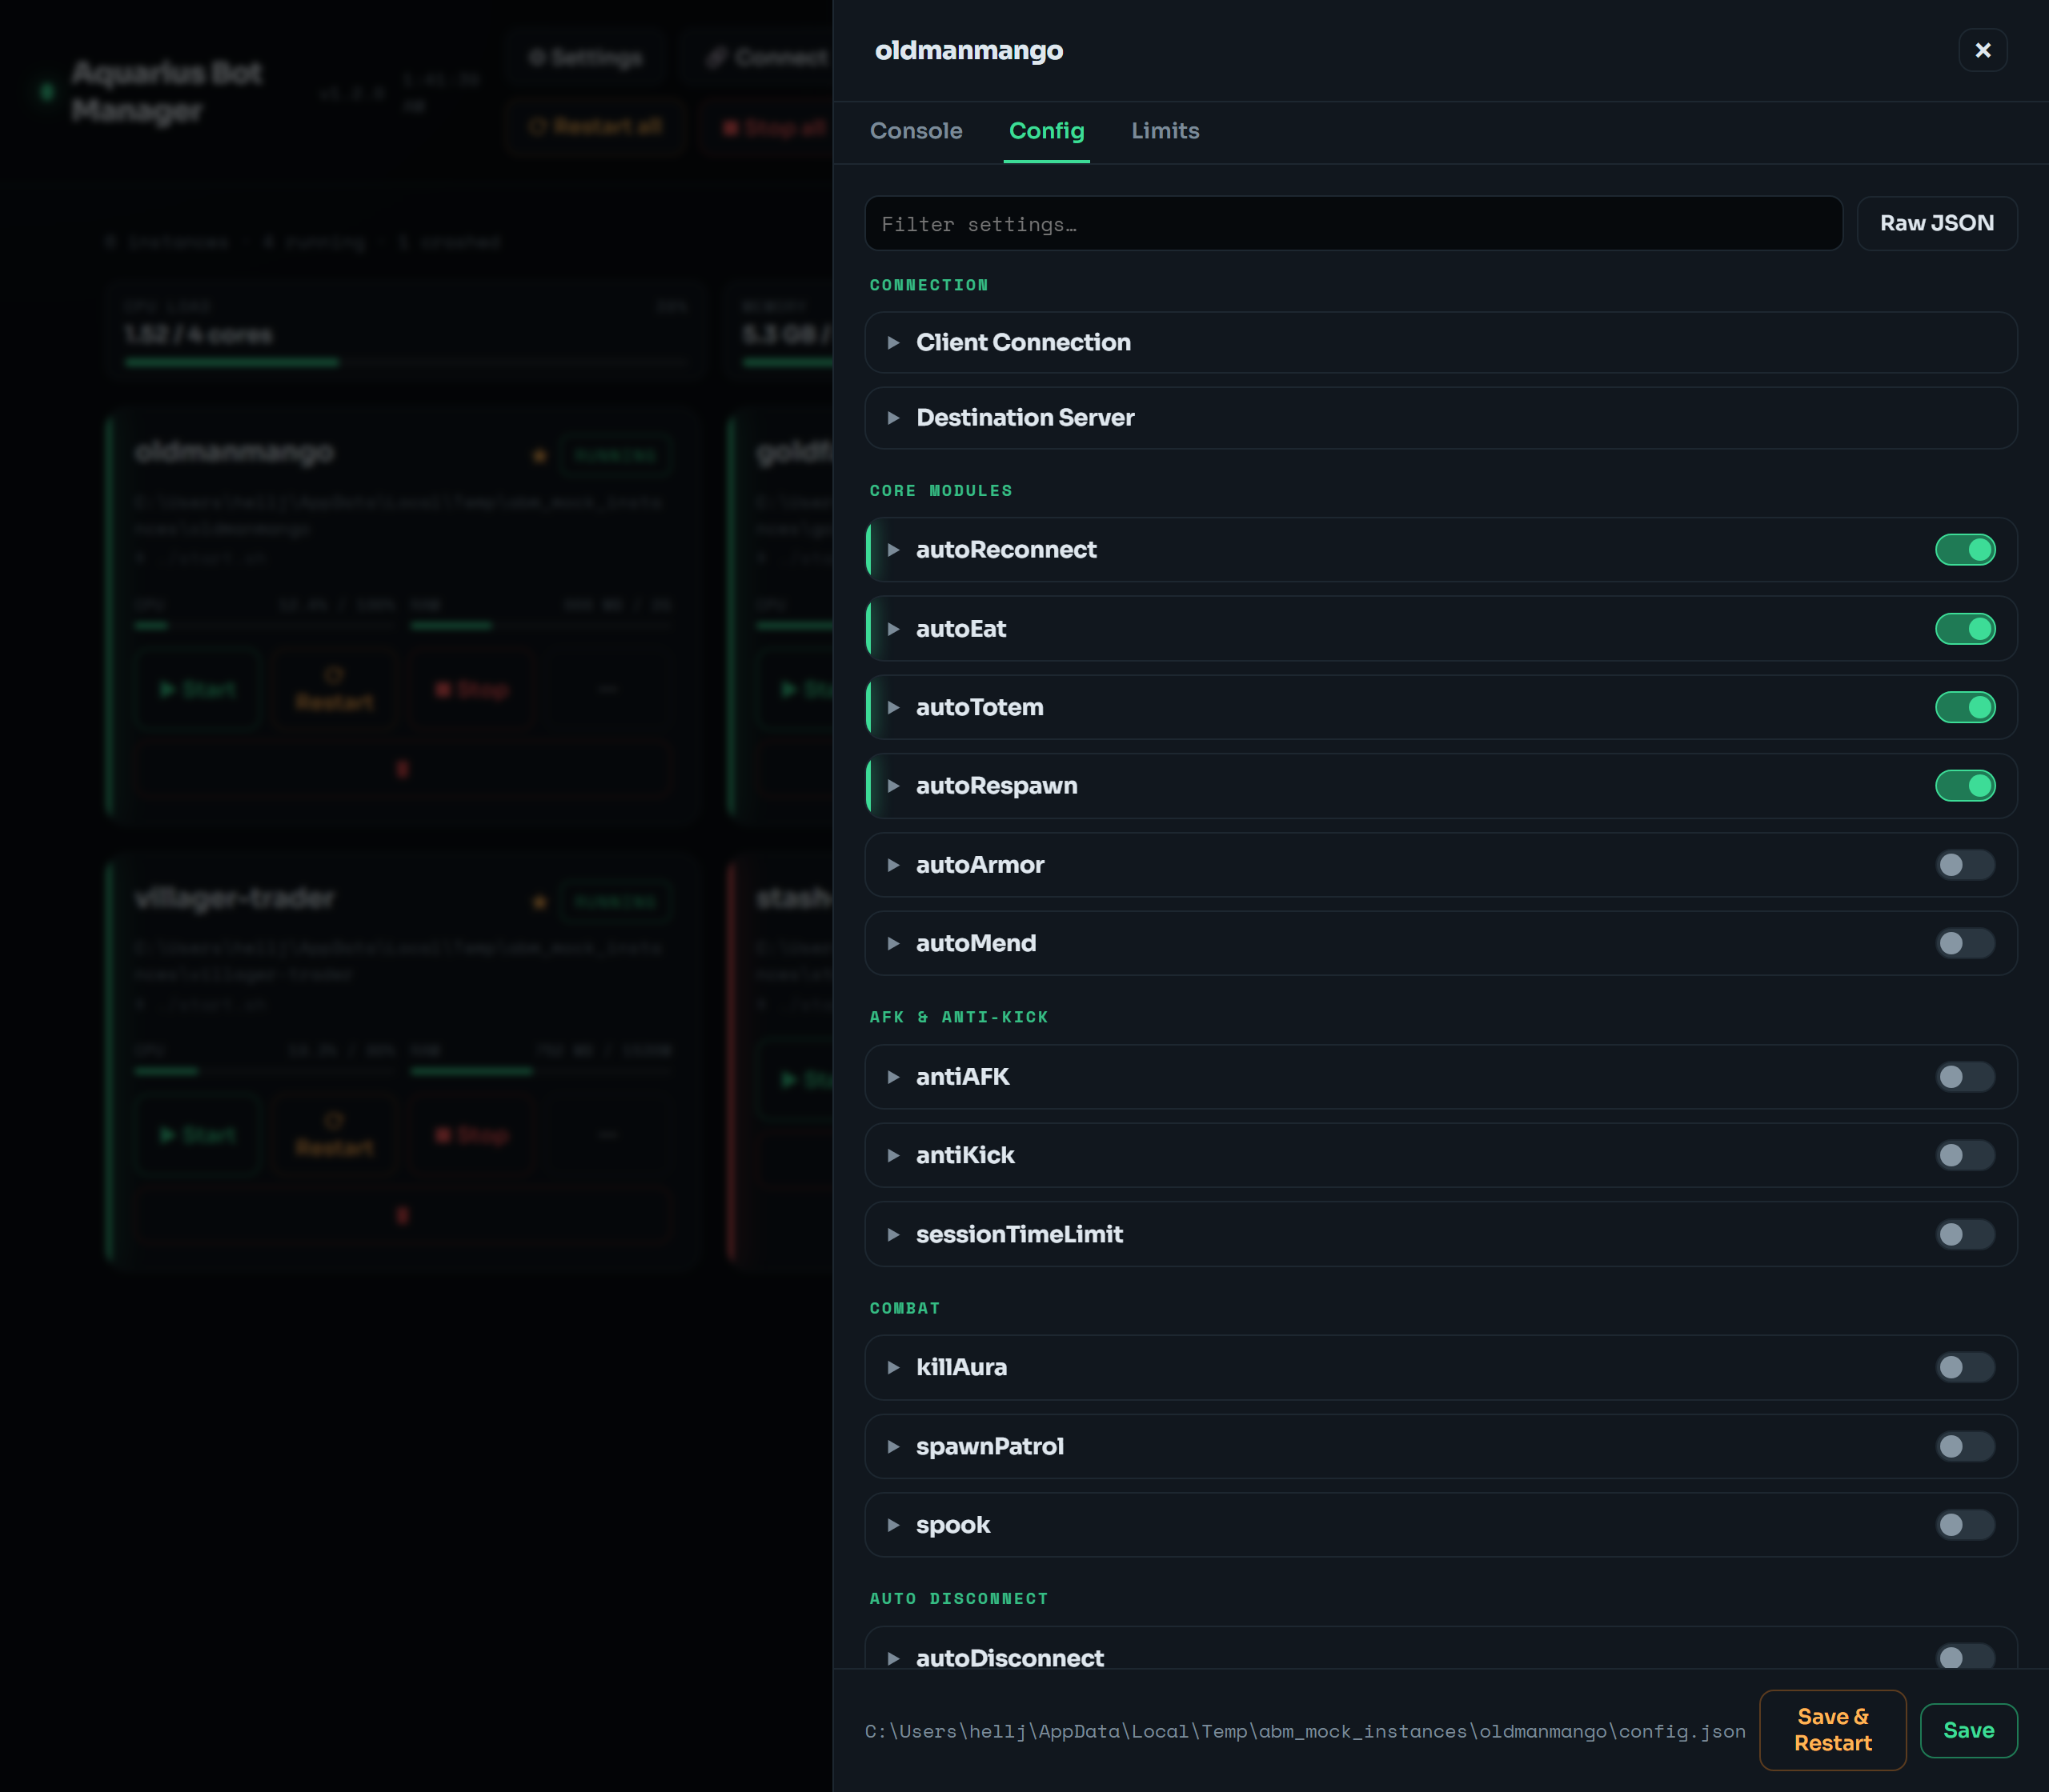Turn on the spook switch

(1965, 1525)
